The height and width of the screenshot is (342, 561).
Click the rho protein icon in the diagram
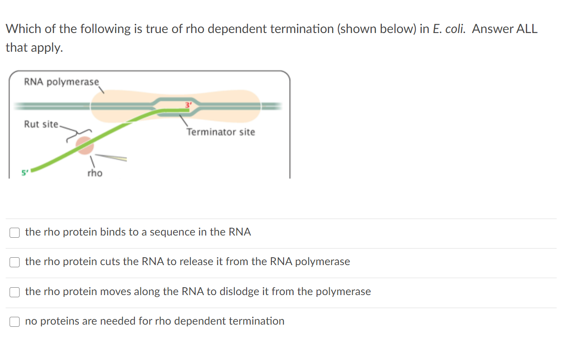point(85,146)
